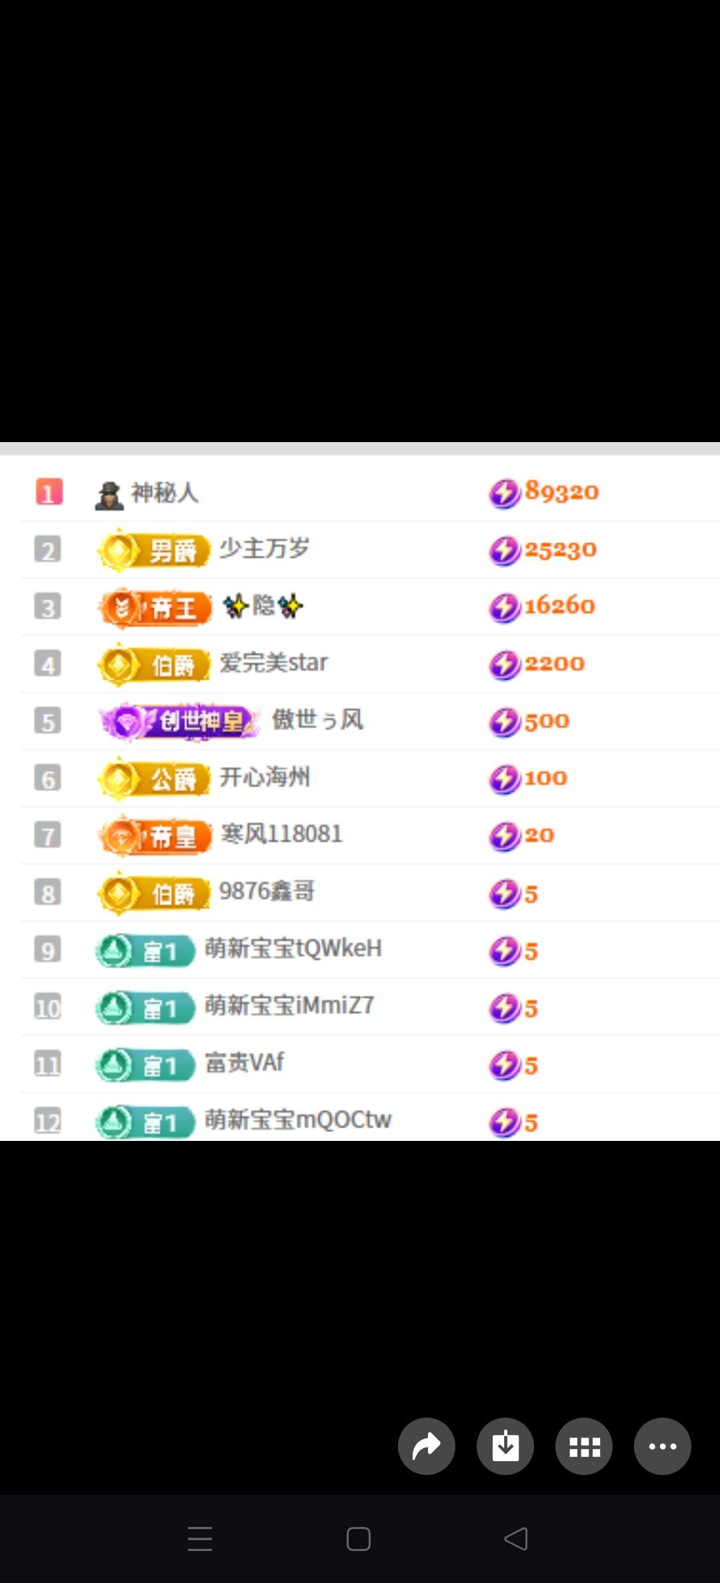Click the rank 5 number badge

[48, 721]
